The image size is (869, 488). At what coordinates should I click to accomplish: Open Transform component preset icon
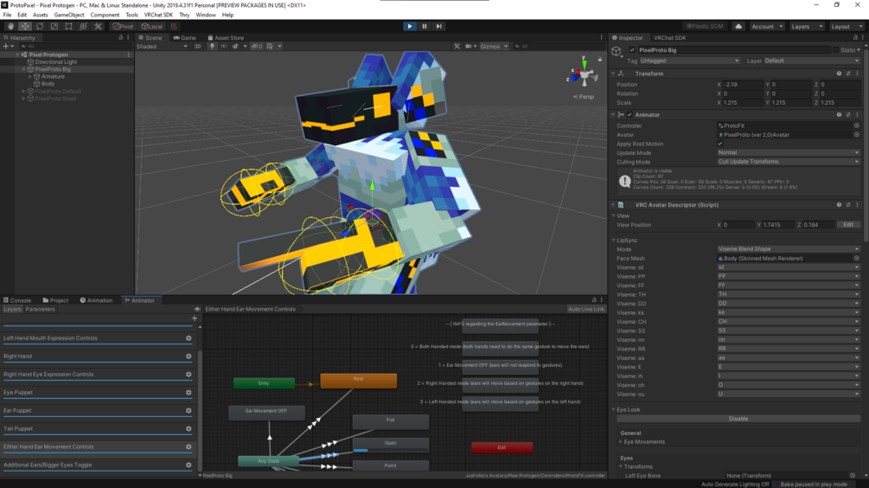(x=848, y=74)
